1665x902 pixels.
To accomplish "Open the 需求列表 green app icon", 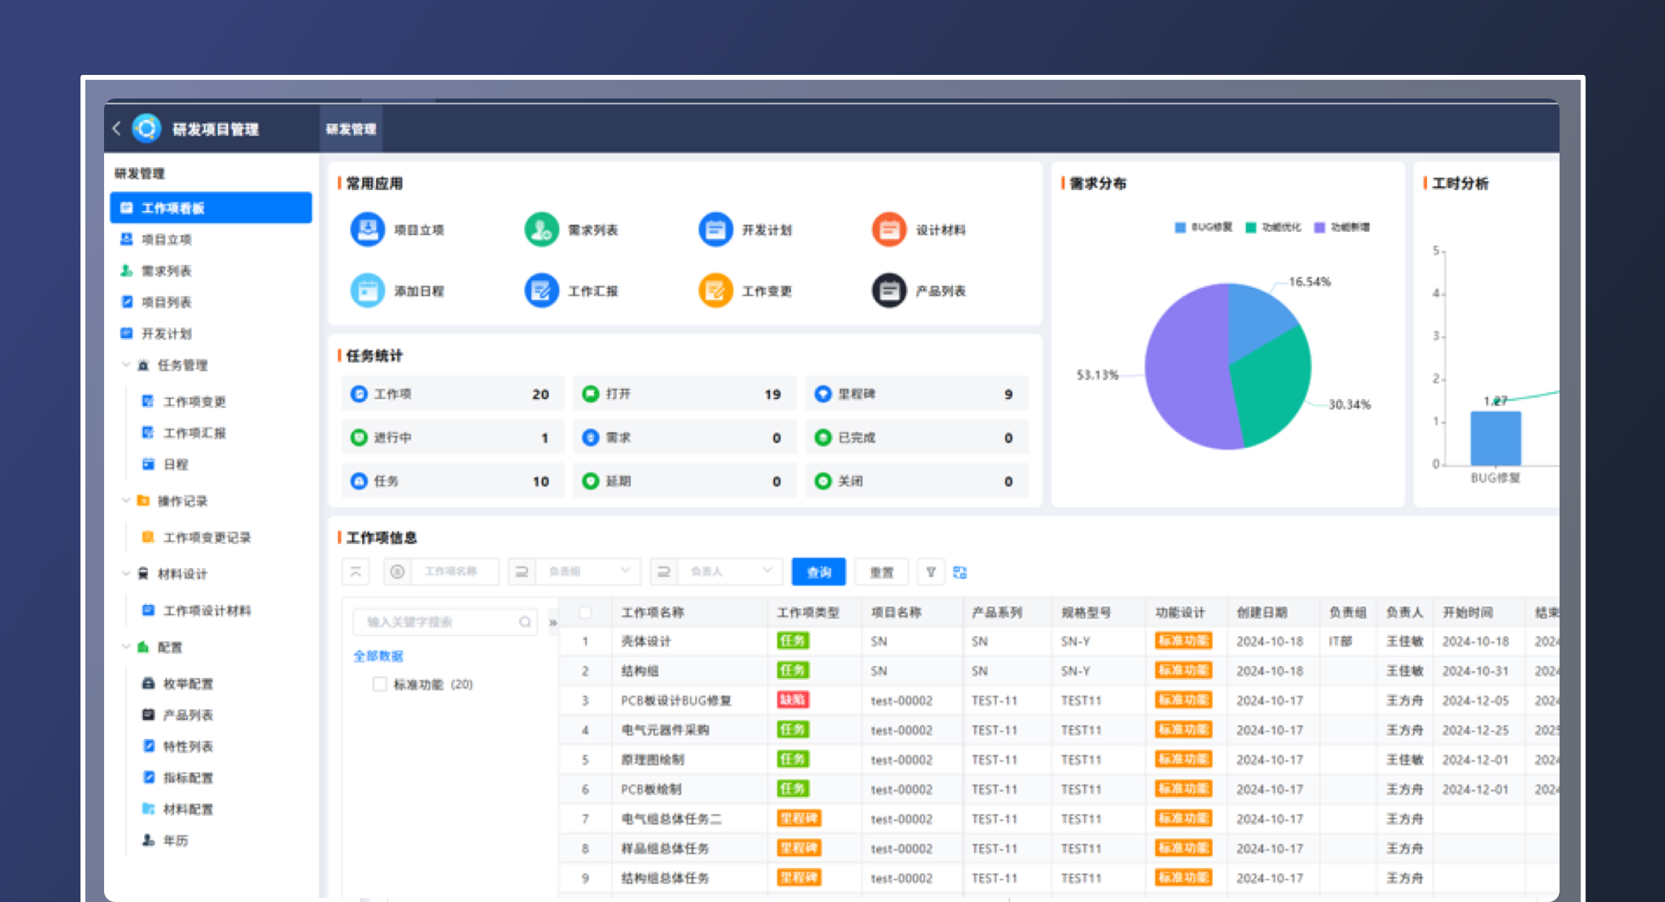I will click(x=541, y=230).
